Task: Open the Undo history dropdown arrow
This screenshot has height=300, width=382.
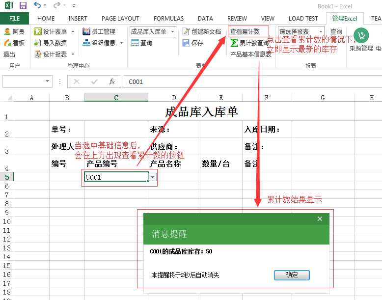Action: point(45,5)
